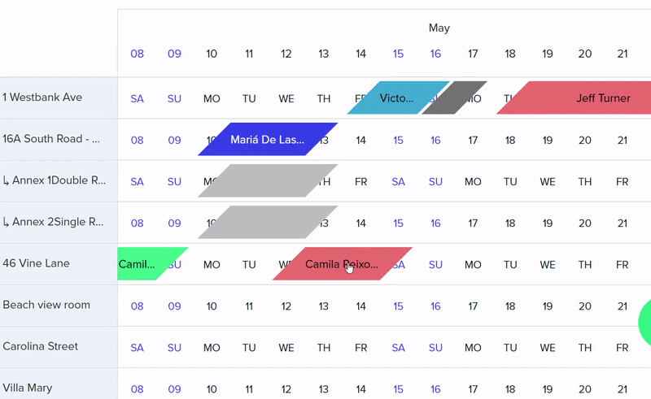
Task: Click date 12 in the calendar header
Action: pyautogui.click(x=286, y=54)
